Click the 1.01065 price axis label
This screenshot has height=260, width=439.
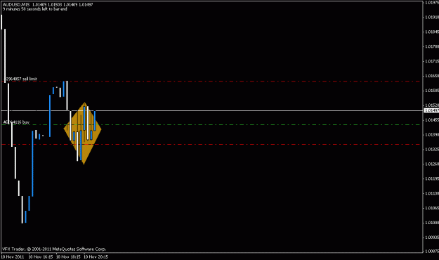(x=432, y=208)
